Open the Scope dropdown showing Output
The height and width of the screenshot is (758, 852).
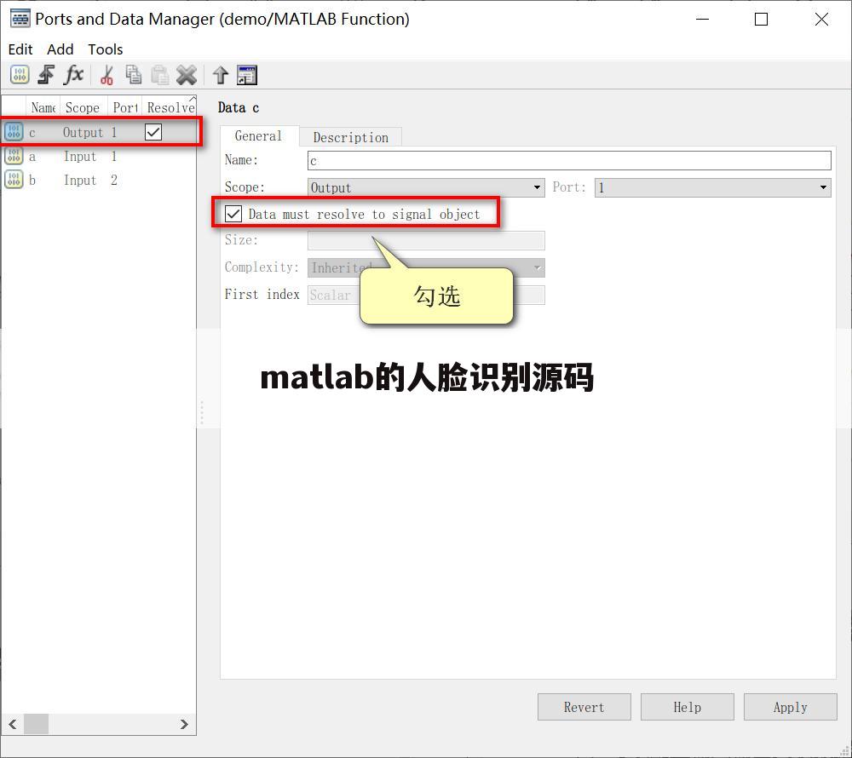tap(426, 187)
